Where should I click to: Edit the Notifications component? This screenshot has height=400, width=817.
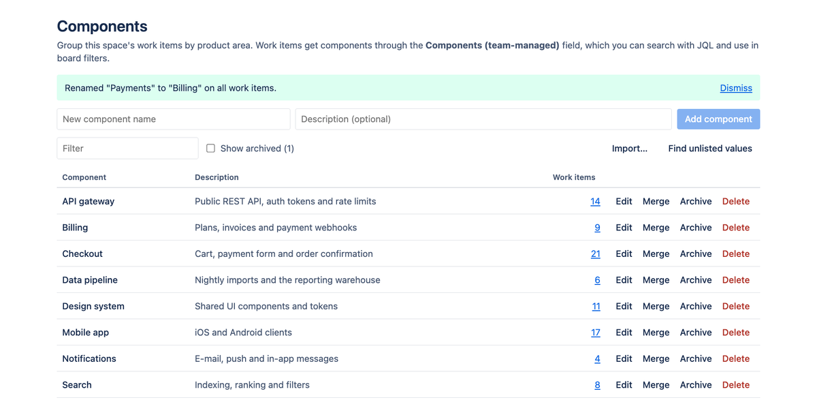[x=624, y=358]
